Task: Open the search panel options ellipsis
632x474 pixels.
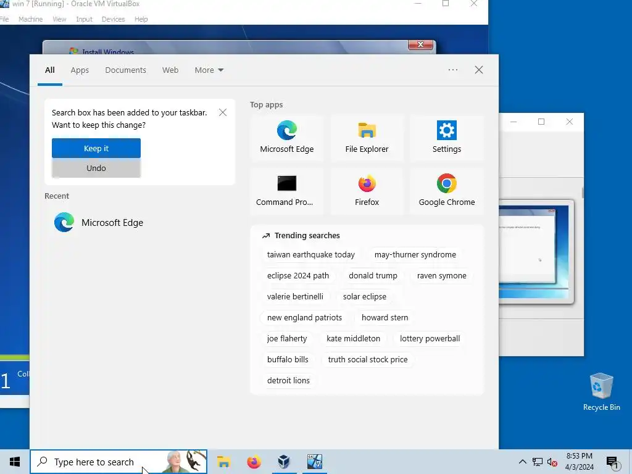Action: pyautogui.click(x=453, y=70)
